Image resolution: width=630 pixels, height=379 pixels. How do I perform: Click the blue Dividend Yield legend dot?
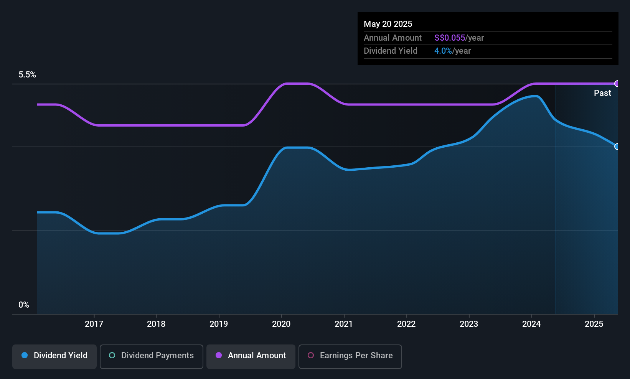[x=25, y=355]
